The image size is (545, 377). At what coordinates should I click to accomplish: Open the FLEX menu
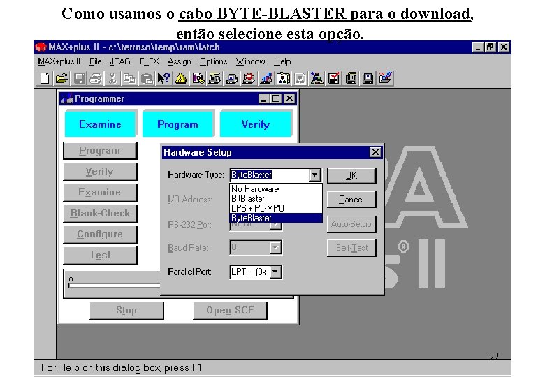pos(150,61)
